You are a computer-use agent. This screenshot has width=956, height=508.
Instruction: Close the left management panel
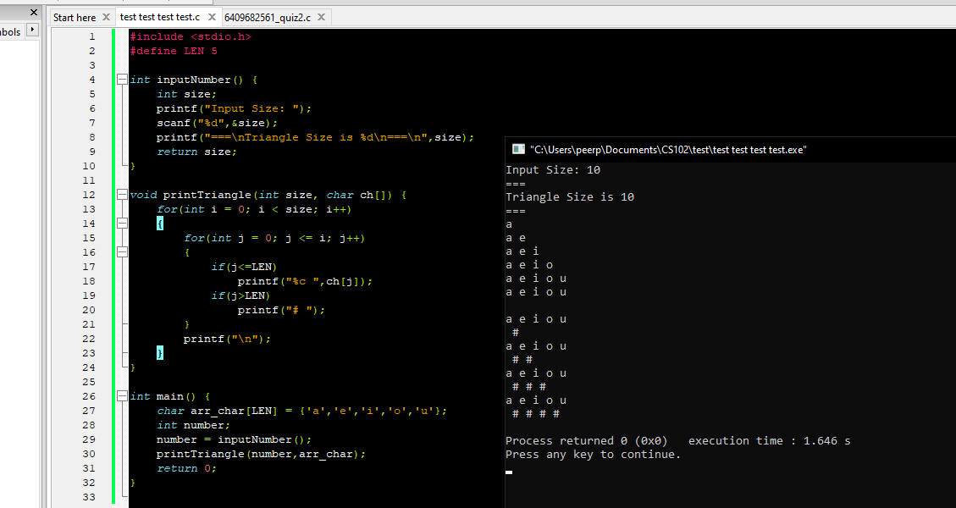34,12
